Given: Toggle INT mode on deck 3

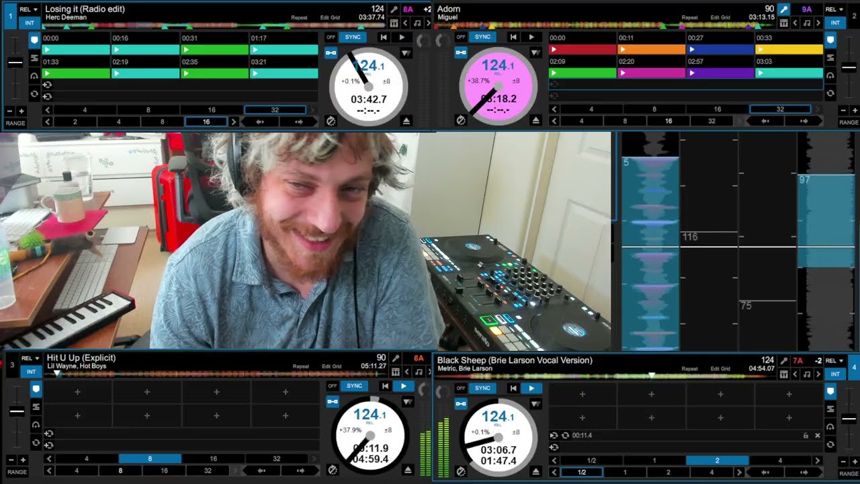Looking at the screenshot, I should click(x=30, y=371).
